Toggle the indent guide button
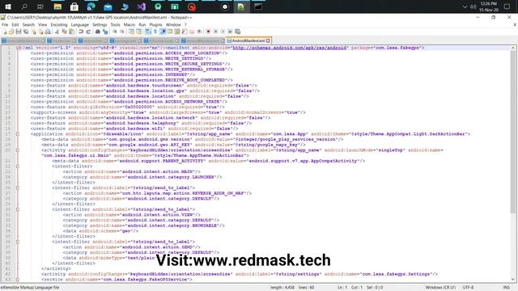Viewport: 518px width, 291px height. click(x=163, y=32)
